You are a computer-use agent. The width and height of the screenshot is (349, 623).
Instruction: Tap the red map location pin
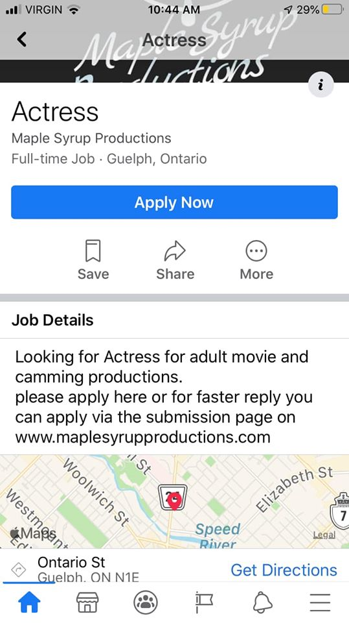[174, 502]
